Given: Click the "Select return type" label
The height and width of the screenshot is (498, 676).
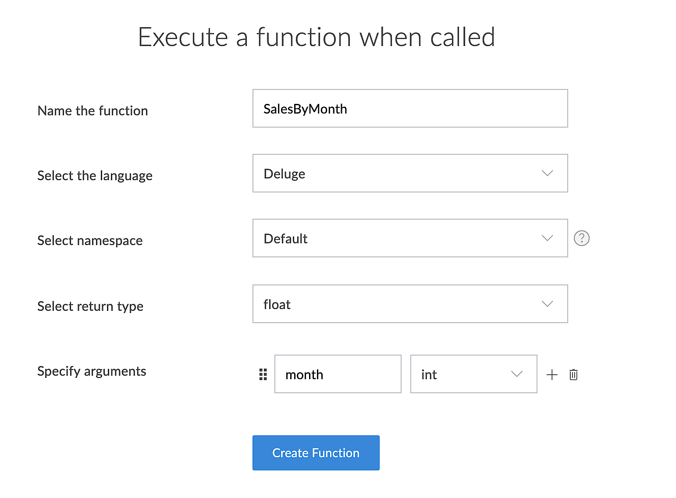Looking at the screenshot, I should [90, 306].
